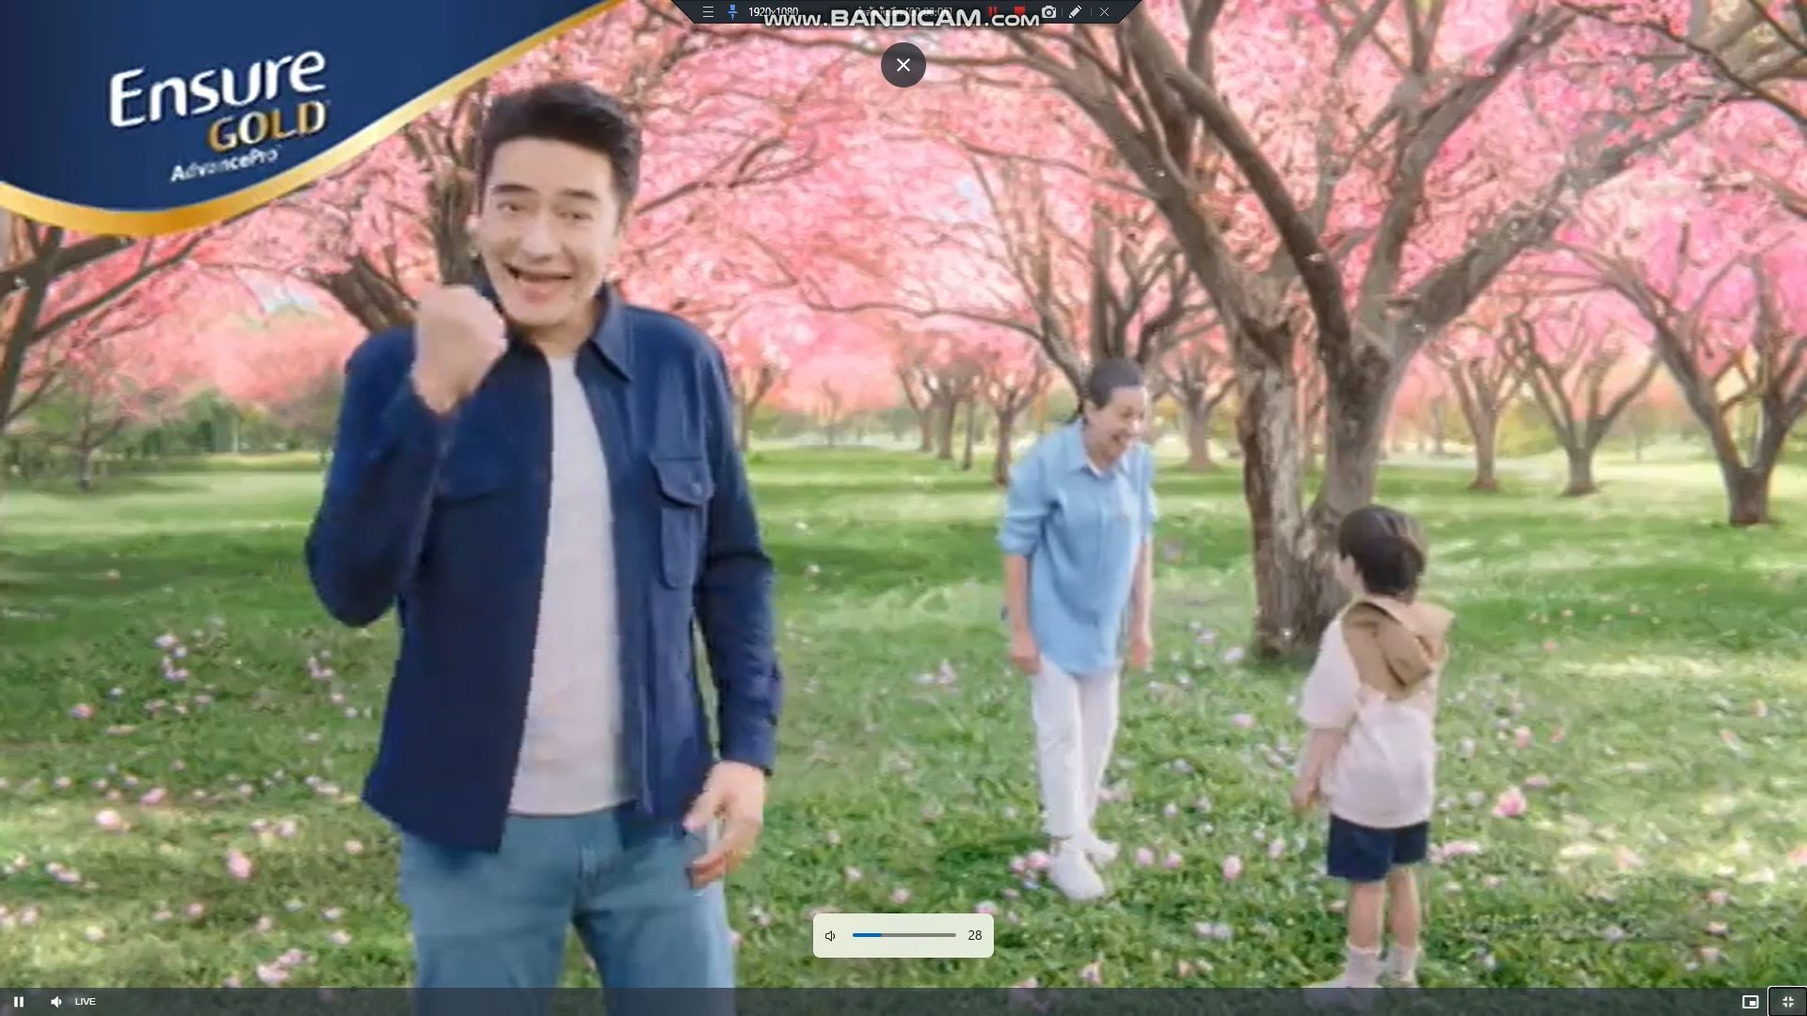Close the Bandicam recording toolbar
1807x1016 pixels.
(1104, 12)
